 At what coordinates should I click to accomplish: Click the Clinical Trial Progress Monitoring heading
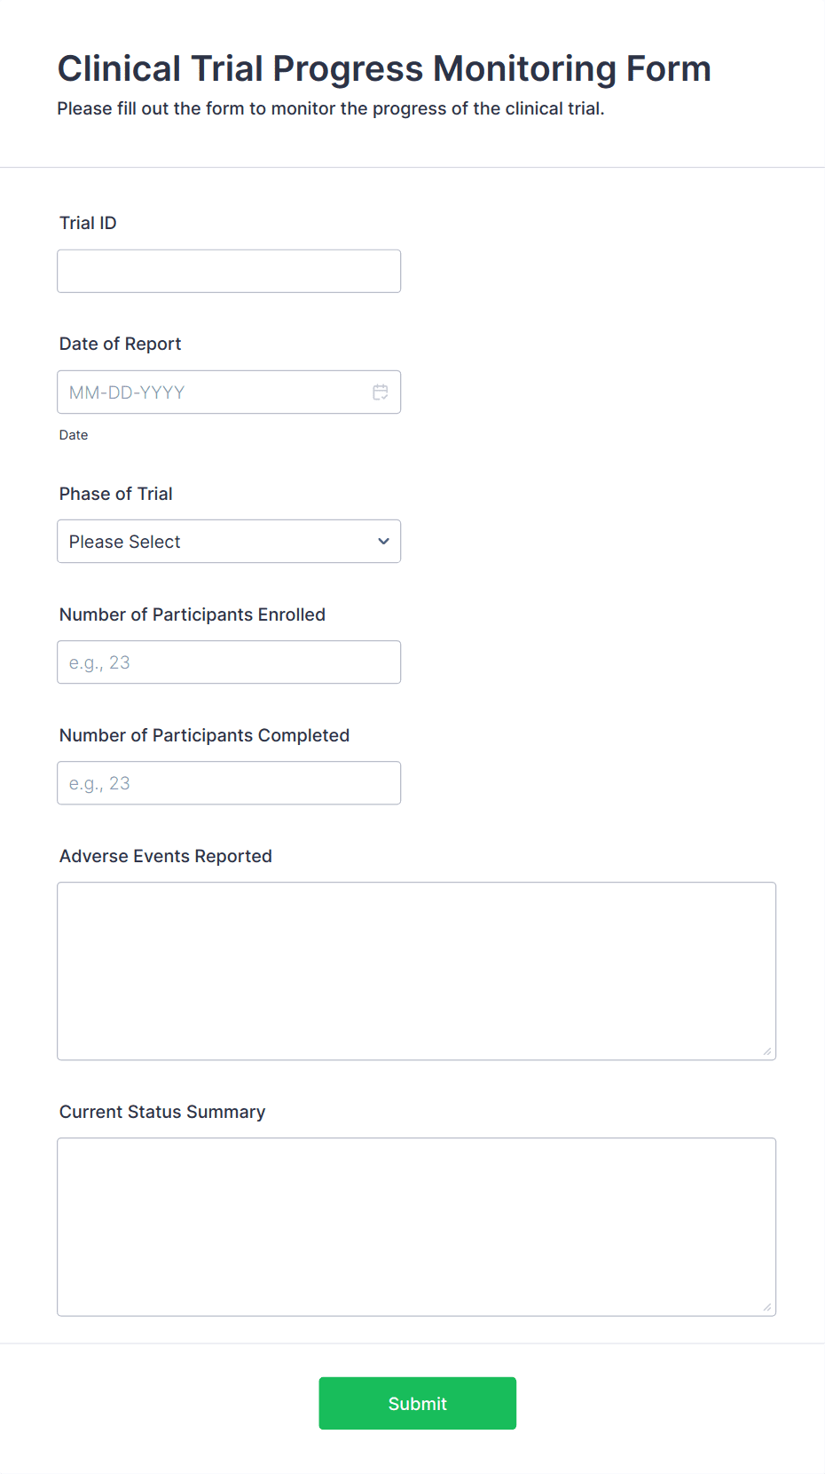384,68
